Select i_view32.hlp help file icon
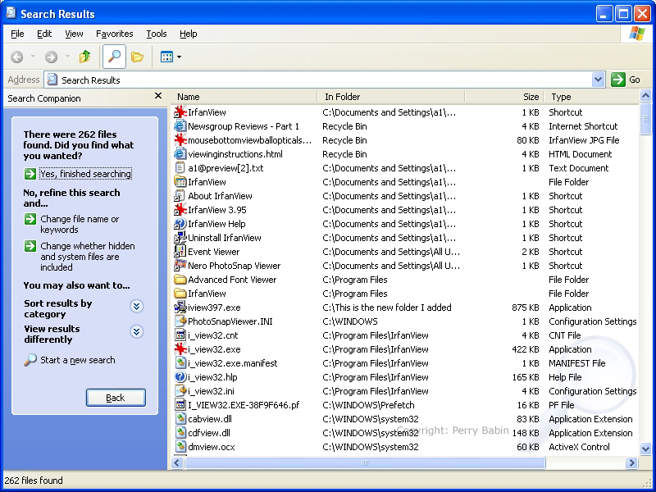Image resolution: width=656 pixels, height=492 pixels. pyautogui.click(x=180, y=377)
